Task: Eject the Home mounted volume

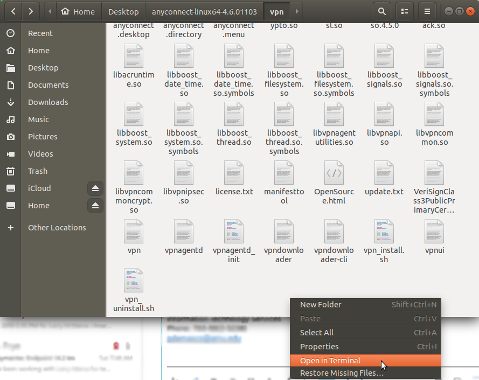Action: tap(95, 206)
